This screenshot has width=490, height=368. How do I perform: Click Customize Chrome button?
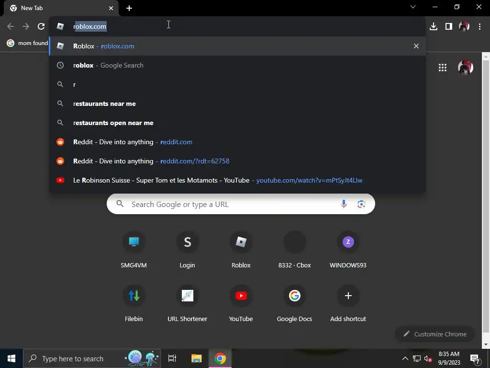point(435,334)
